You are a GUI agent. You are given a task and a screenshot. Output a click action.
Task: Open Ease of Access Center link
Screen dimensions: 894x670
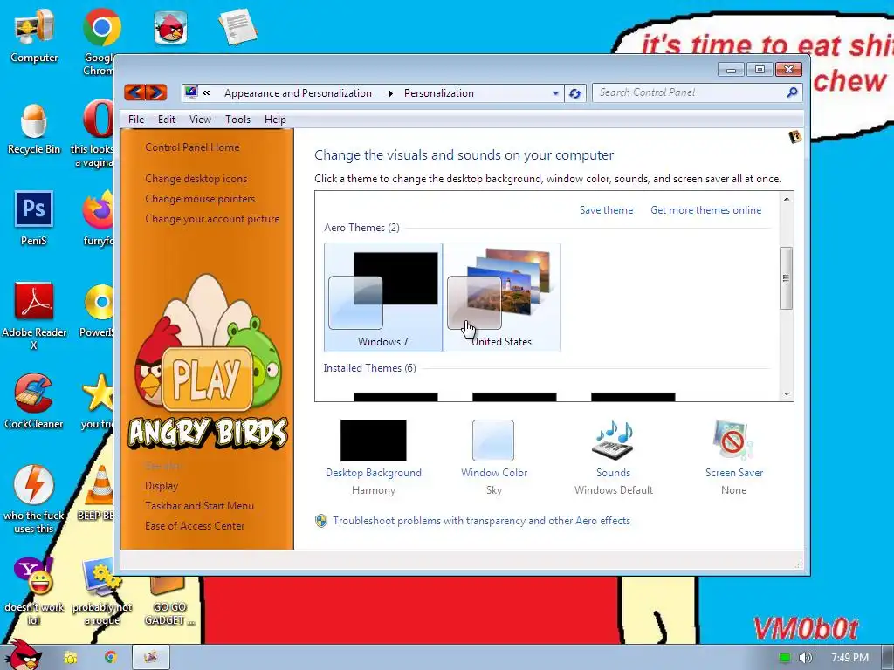195,525
